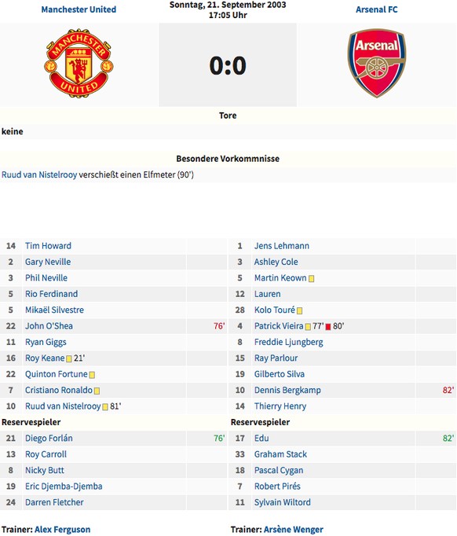The height and width of the screenshot is (536, 457).
Task: Click the 0:0 score box
Action: click(228, 65)
